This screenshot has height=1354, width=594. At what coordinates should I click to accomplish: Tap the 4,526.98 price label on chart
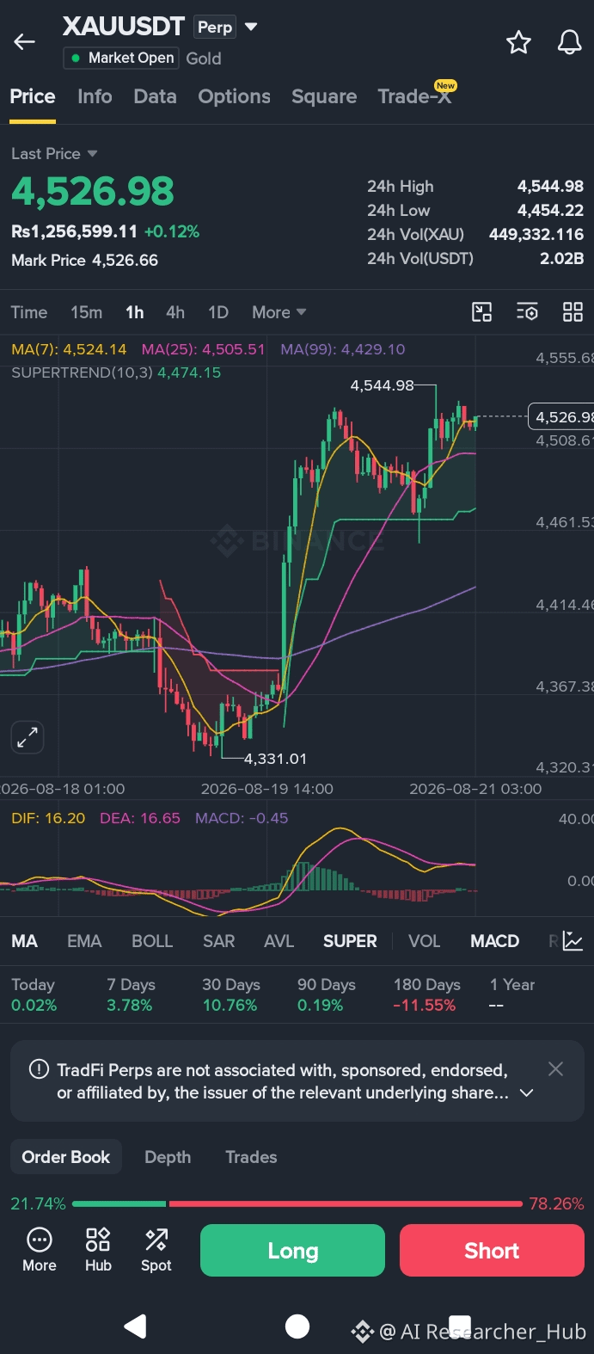point(561,417)
